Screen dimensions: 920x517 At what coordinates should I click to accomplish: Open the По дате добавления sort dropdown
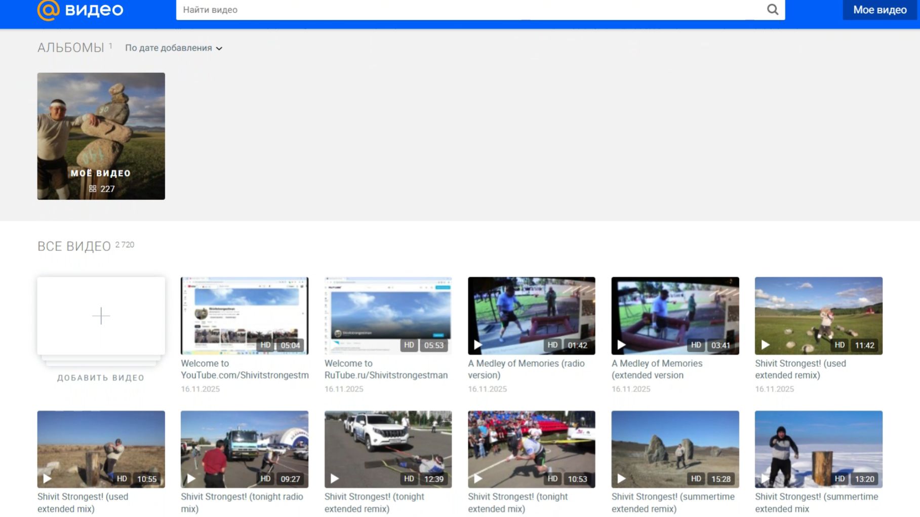coord(173,48)
